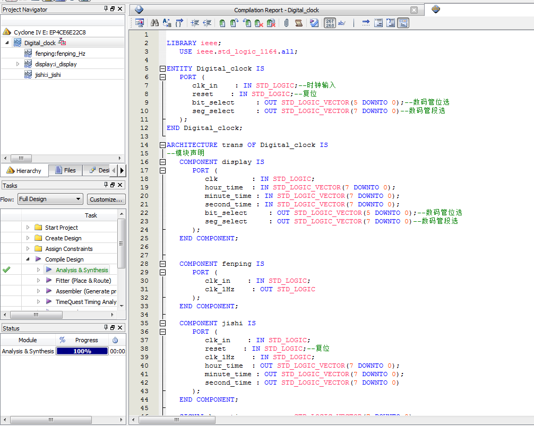Collapse the Digital_clock hierarchy node
The width and height of the screenshot is (534, 426).
point(7,42)
